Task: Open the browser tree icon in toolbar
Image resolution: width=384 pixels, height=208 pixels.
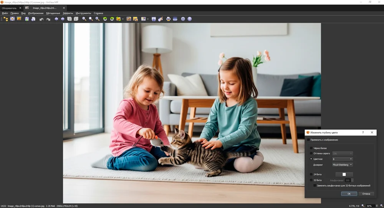Action: point(5,19)
